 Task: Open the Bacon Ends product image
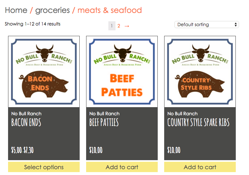click(x=44, y=72)
